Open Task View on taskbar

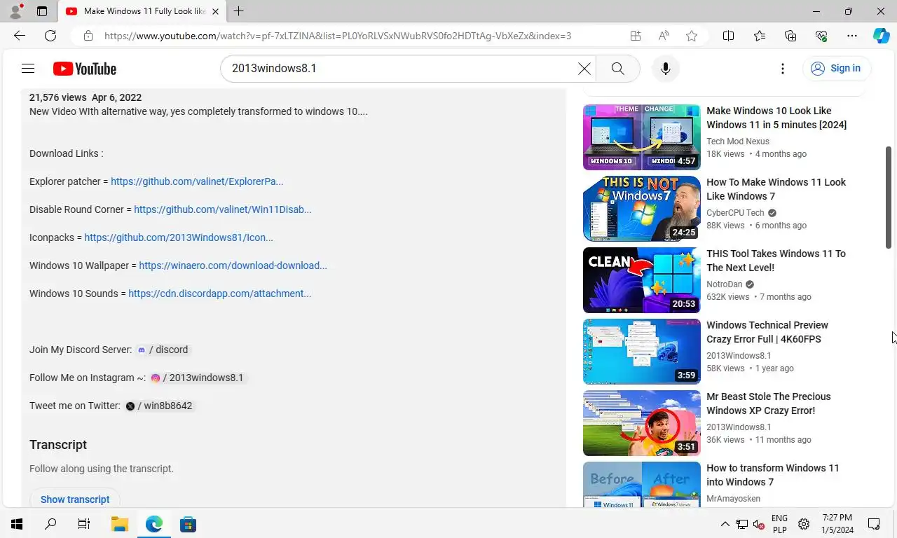(84, 524)
